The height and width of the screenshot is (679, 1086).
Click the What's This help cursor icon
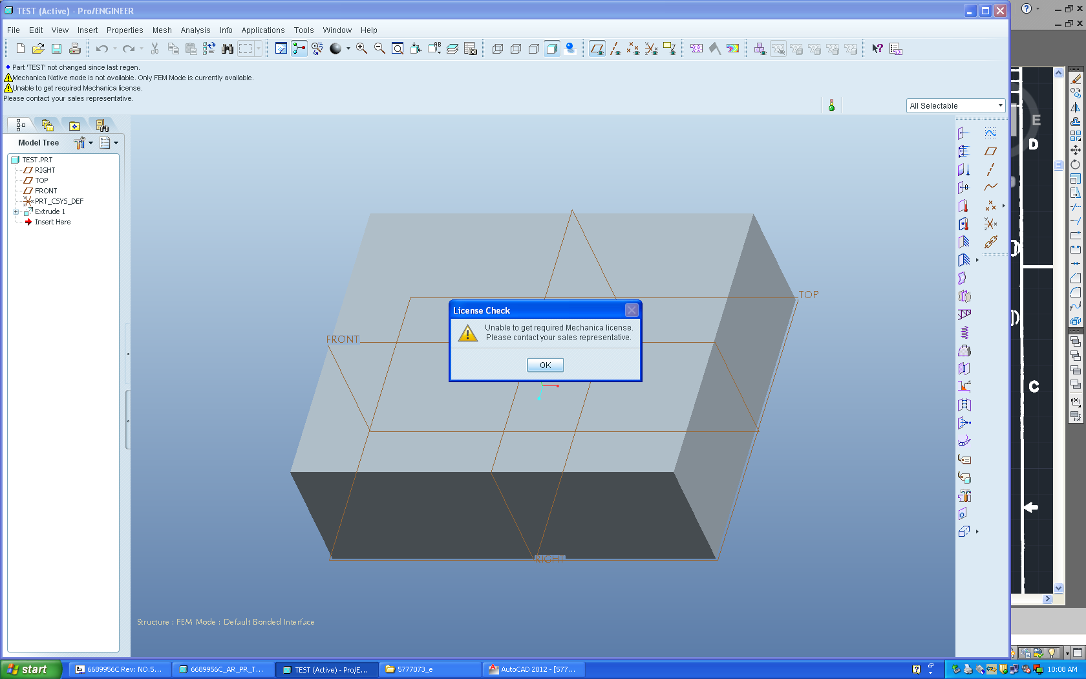point(877,48)
